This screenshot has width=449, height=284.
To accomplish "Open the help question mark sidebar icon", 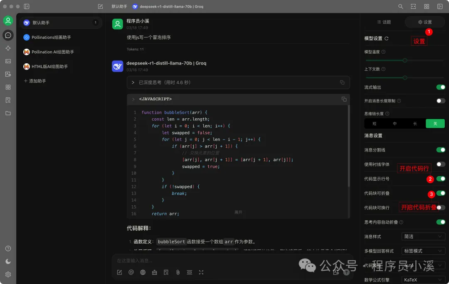I will tap(8, 249).
